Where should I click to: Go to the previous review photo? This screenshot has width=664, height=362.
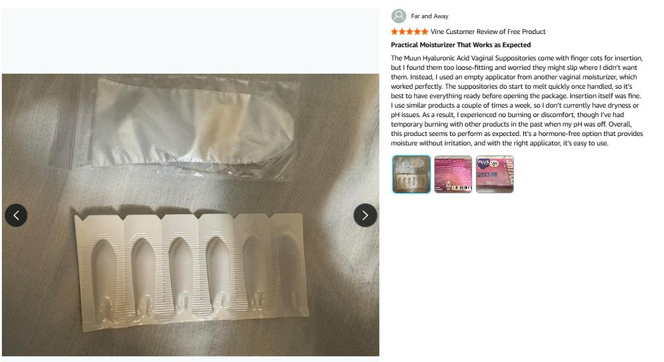tap(16, 215)
